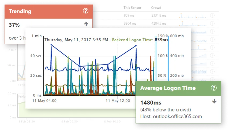This screenshot has width=229, height=131.
Task: Click the 40 sec axis label
Action: 36,56
